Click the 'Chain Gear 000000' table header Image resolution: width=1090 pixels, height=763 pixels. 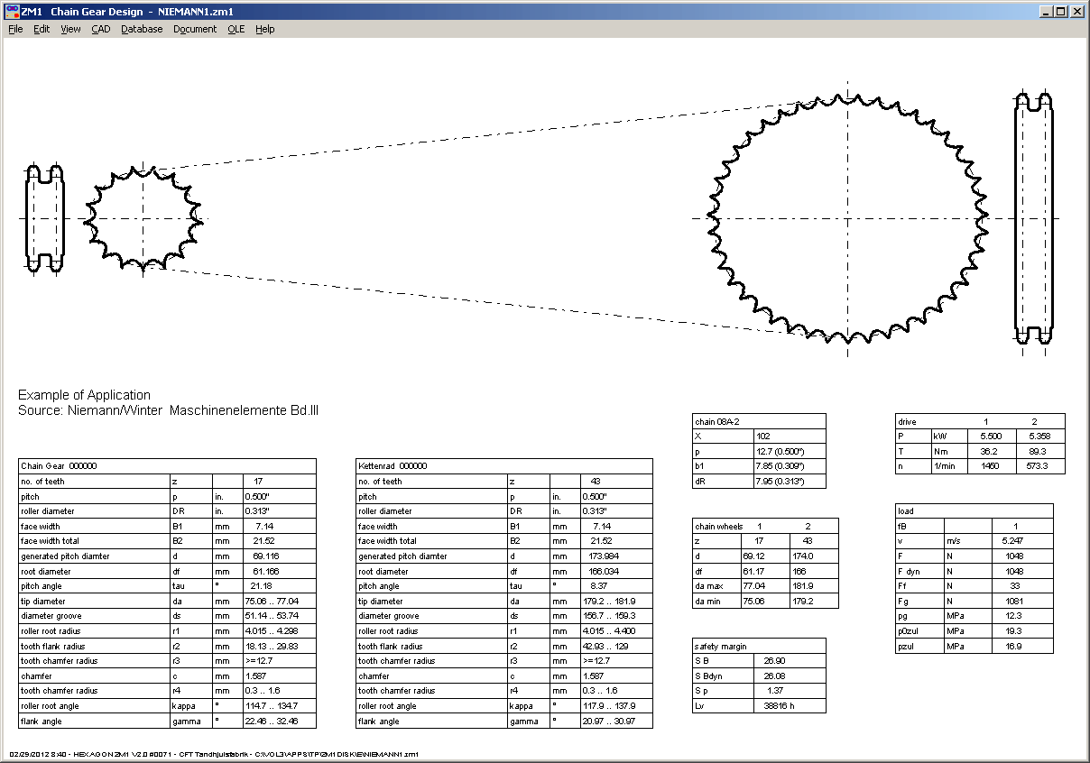coord(59,466)
